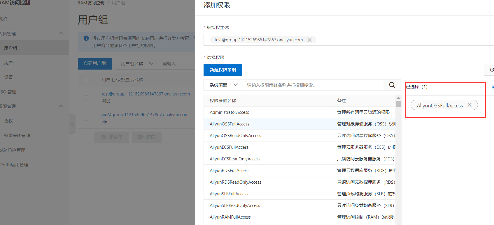494x225 pixels.
Task: Click the 添加权限 button below the table
Action: tap(146, 137)
